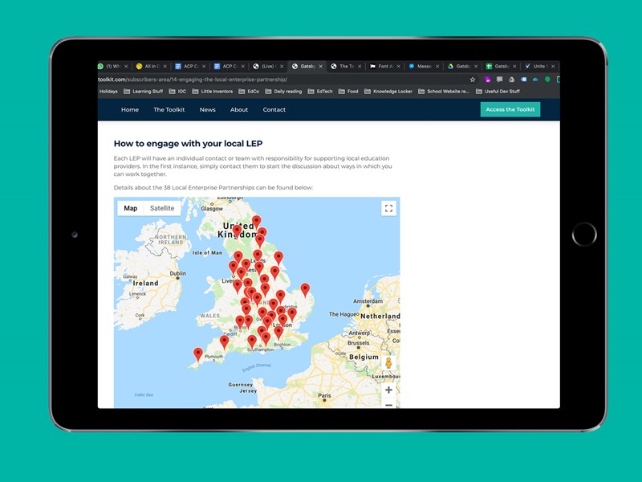Toggle fullscreen view on the map
Image resolution: width=642 pixels, height=482 pixels.
(x=388, y=209)
